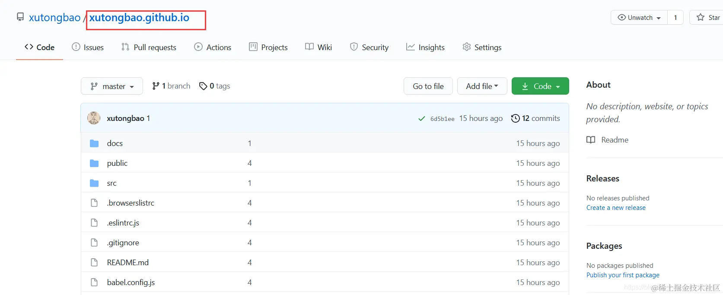Screen dimensions: 723x295
Task: Open the xutongbao owner profile link
Action: click(x=54, y=17)
